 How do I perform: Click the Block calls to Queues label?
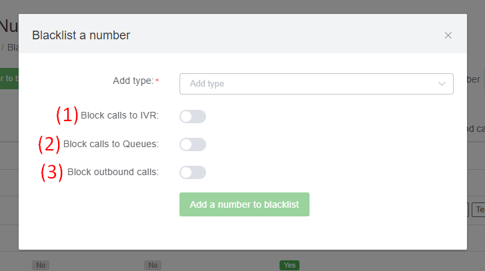coord(111,144)
